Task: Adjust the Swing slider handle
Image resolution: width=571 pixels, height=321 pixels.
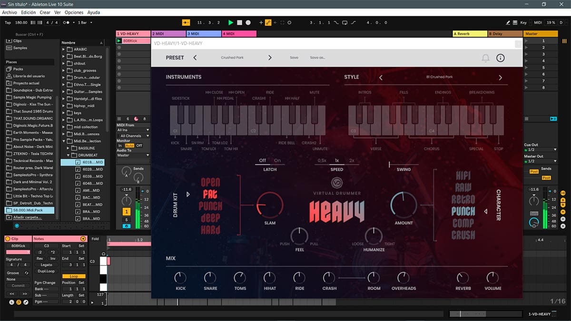Action: point(389,165)
